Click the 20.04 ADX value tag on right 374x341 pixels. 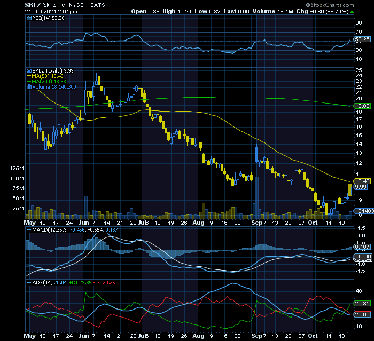362,315
